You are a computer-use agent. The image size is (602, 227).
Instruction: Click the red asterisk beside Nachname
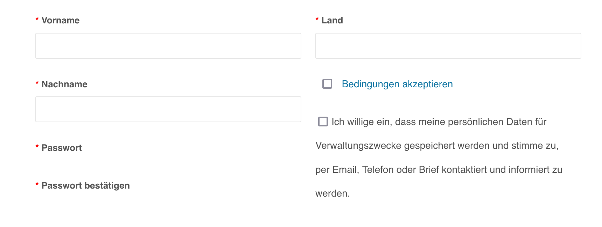pos(37,83)
